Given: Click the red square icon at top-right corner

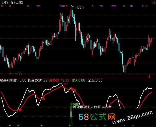Looking at the screenshot, I should pyautogui.click(x=154, y=2).
